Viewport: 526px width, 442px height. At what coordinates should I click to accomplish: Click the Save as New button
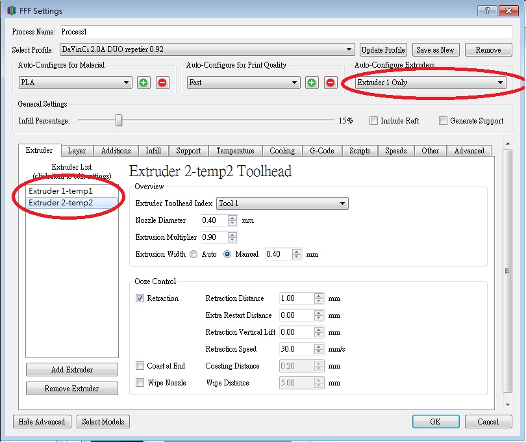click(x=436, y=49)
